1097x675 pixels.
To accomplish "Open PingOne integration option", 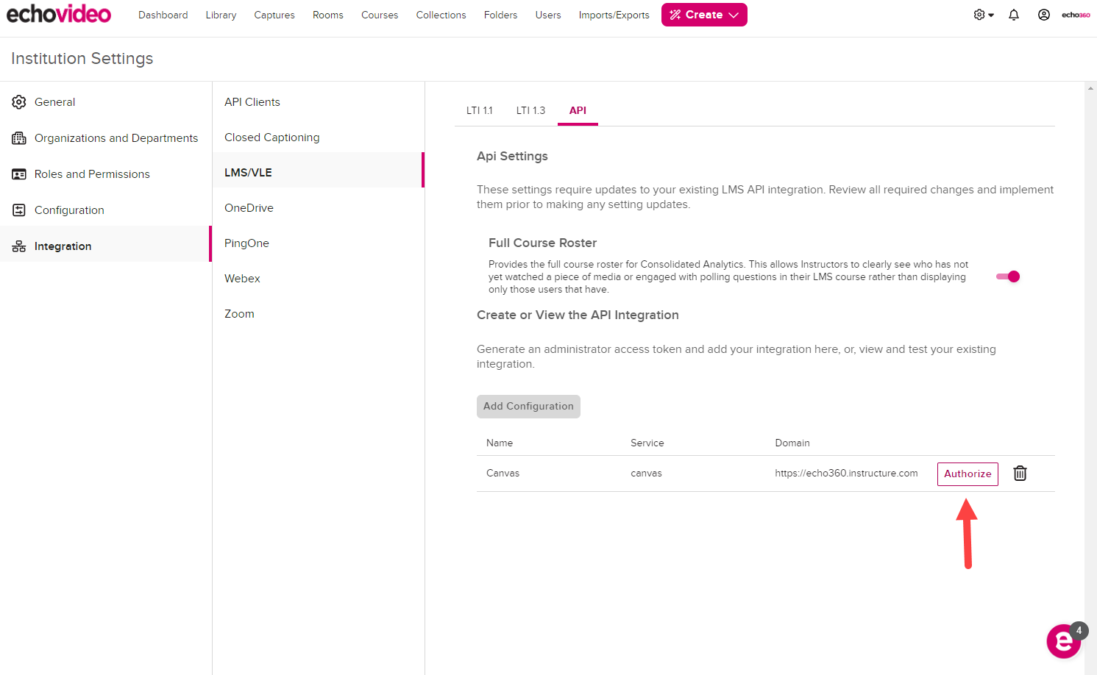I will pos(319,243).
